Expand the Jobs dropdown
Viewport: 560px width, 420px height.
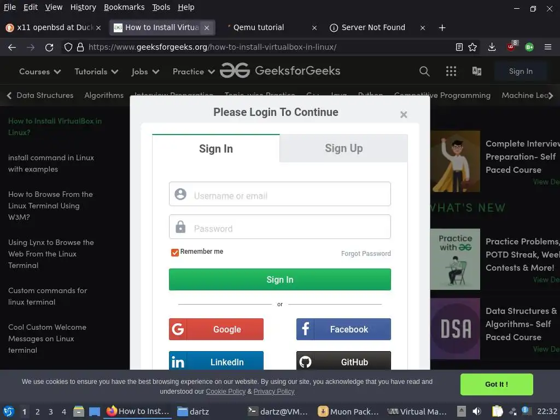(x=145, y=72)
